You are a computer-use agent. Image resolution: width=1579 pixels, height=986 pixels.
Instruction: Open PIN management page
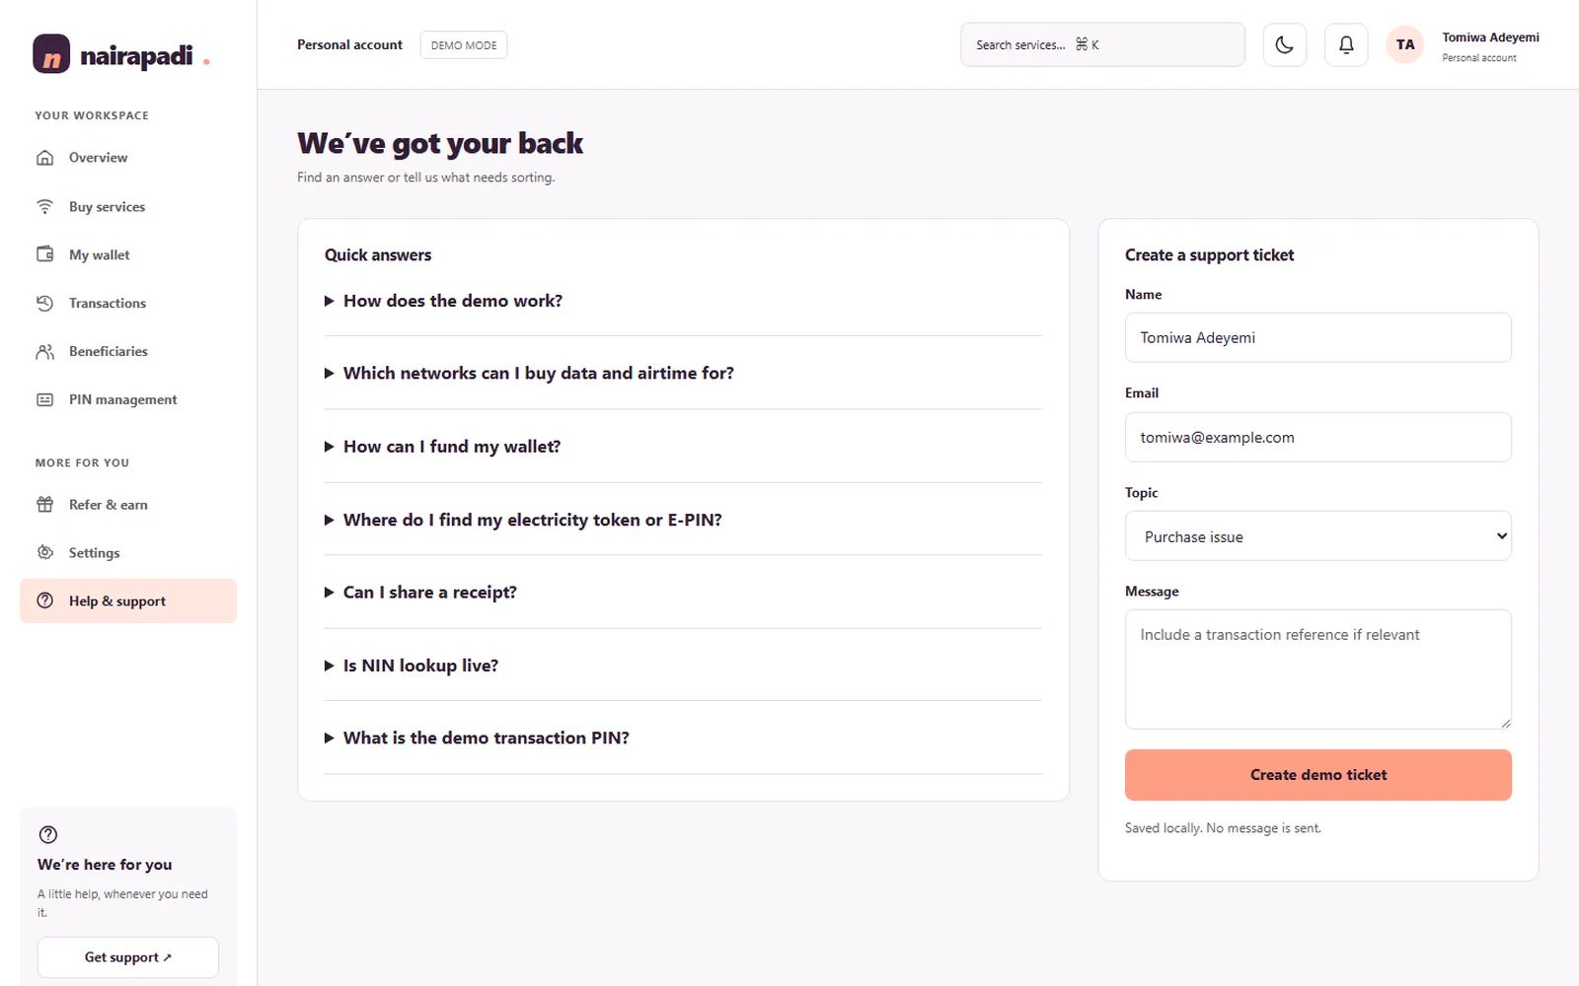(128, 399)
